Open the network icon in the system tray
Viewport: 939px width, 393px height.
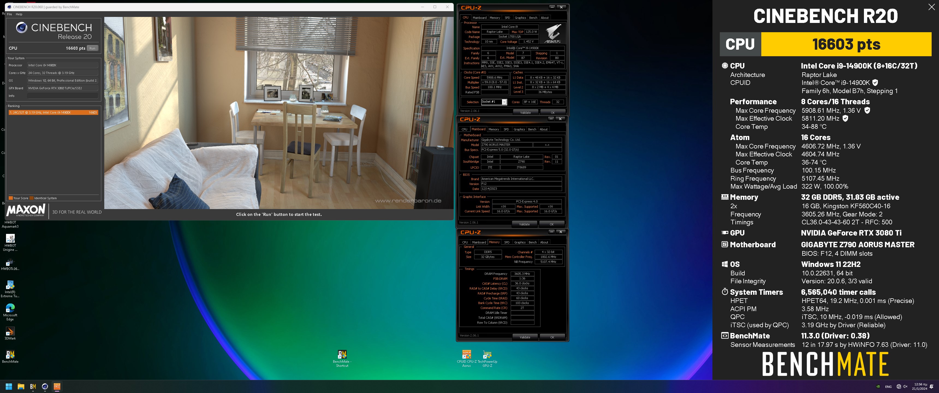click(899, 386)
